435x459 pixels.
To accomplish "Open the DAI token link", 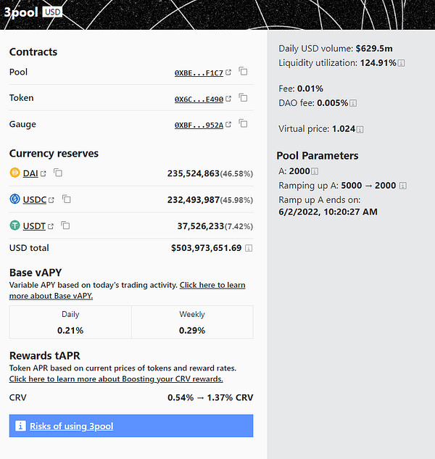I will pyautogui.click(x=30, y=173).
